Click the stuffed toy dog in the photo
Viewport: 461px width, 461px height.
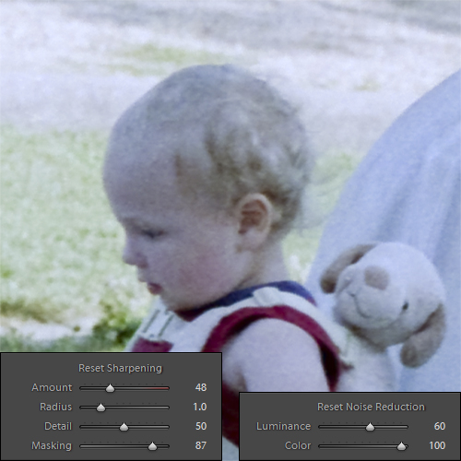(x=384, y=304)
